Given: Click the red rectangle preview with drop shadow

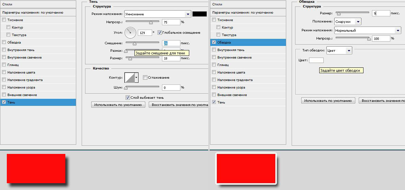Looking at the screenshot, I should (x=36, y=168).
